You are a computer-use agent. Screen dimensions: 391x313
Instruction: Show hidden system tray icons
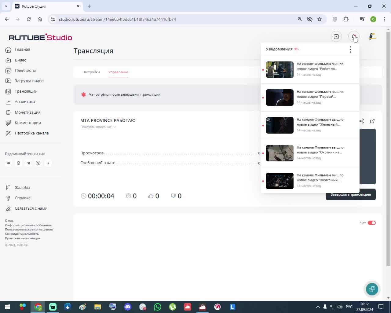pos(318,307)
